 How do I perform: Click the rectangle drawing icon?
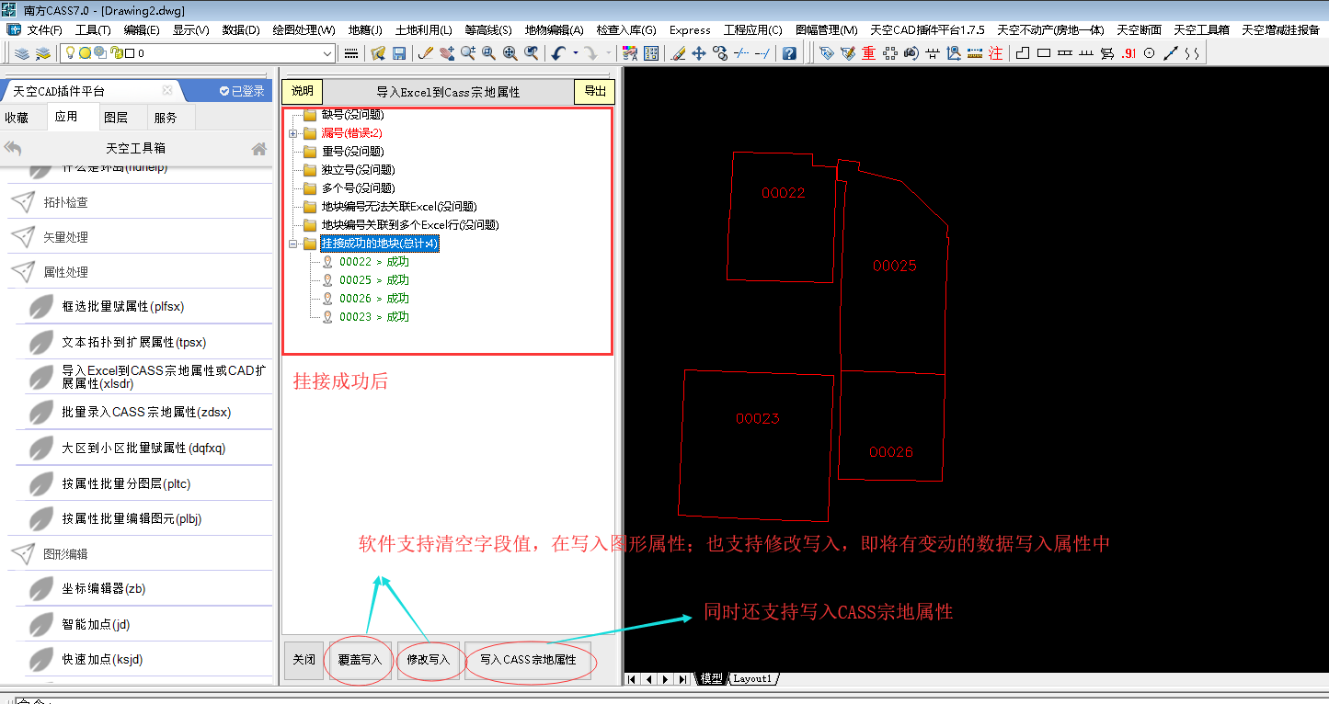1043,53
